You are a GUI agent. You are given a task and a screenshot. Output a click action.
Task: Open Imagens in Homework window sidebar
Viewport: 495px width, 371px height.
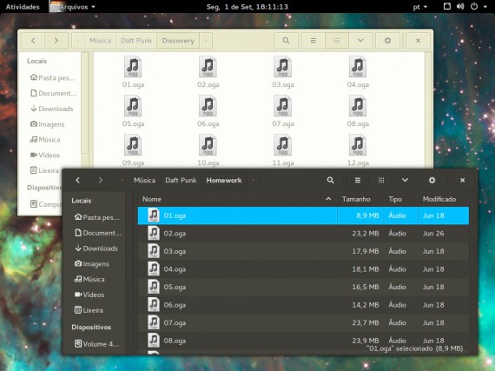click(x=91, y=263)
